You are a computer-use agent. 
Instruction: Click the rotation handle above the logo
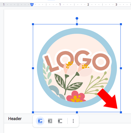coord(77,18)
